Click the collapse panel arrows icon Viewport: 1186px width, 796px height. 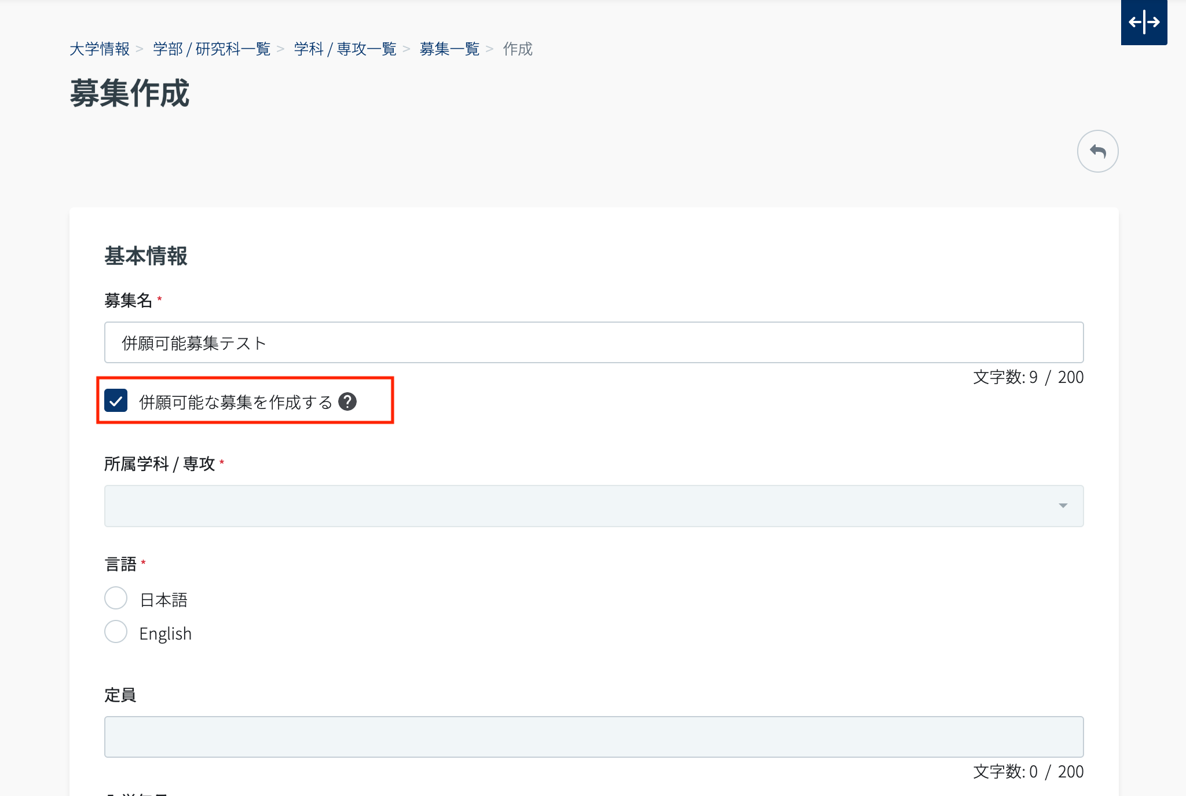1144,23
